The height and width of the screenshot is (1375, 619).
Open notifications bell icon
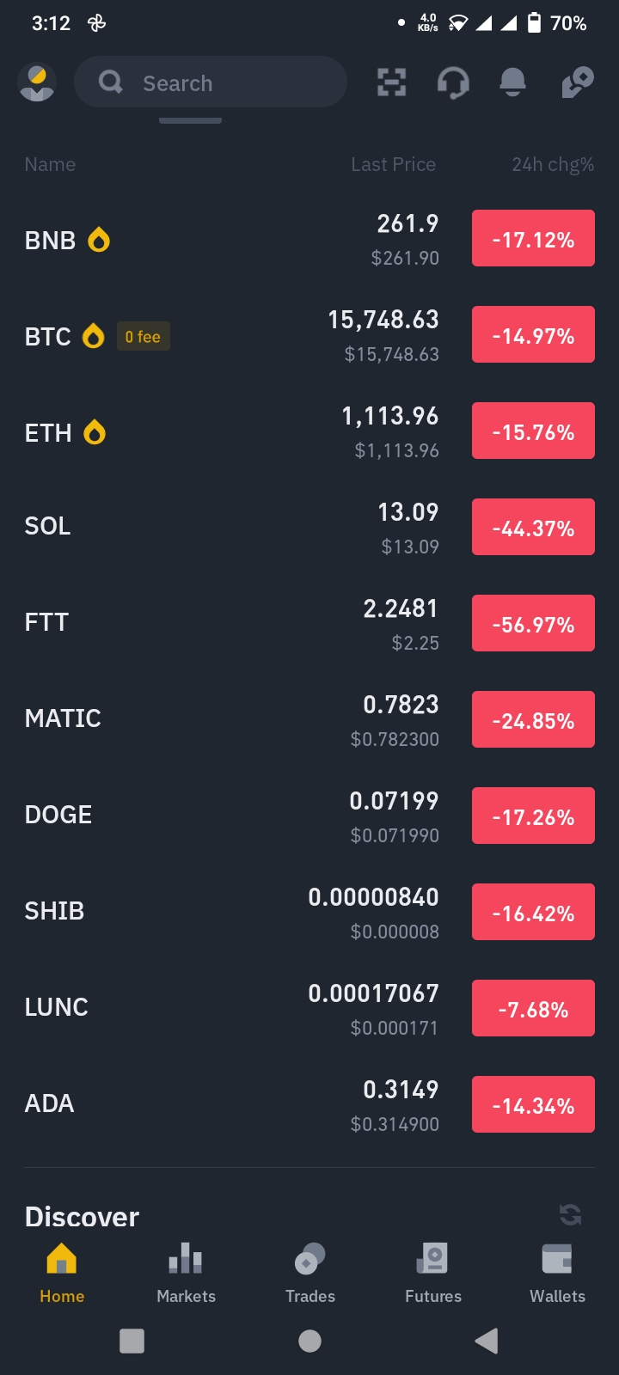click(513, 82)
